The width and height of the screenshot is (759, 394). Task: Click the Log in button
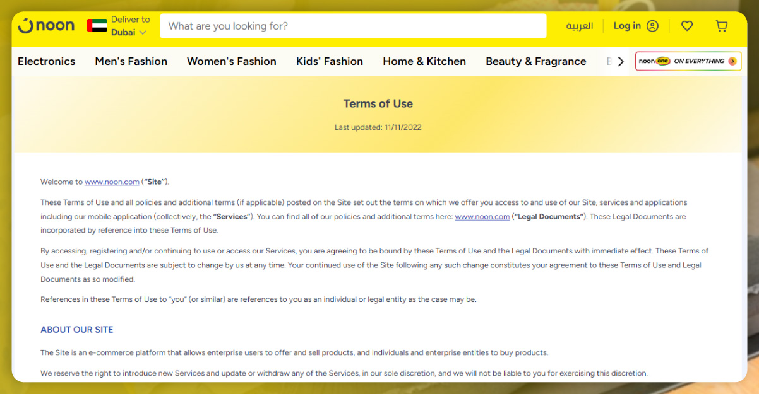tap(626, 26)
